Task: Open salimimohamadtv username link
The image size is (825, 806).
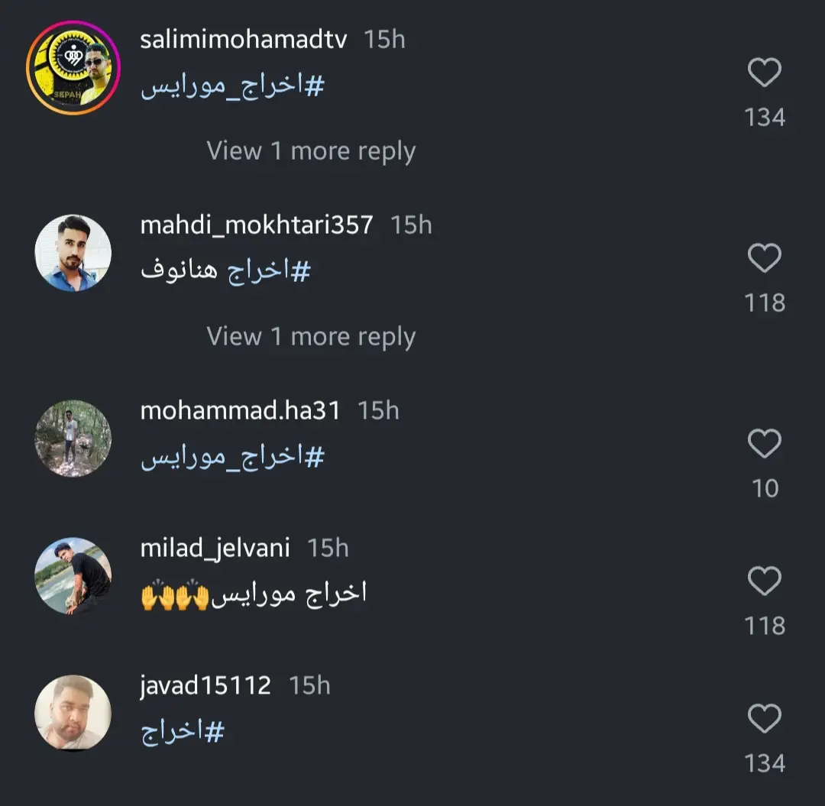Action: [243, 40]
